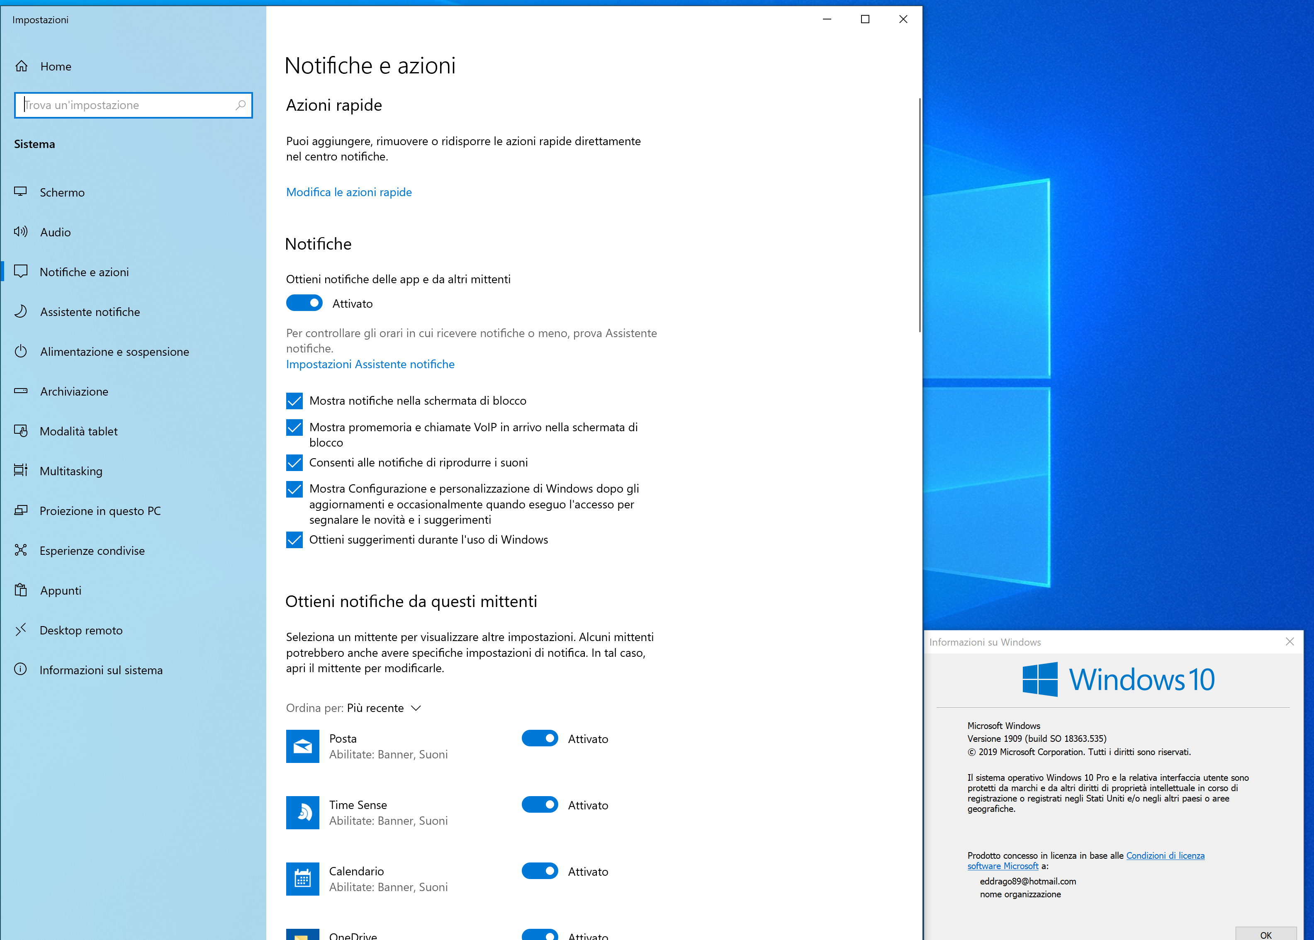1314x940 pixels.
Task: Click the Desktop remoto icon
Action: tap(21, 629)
